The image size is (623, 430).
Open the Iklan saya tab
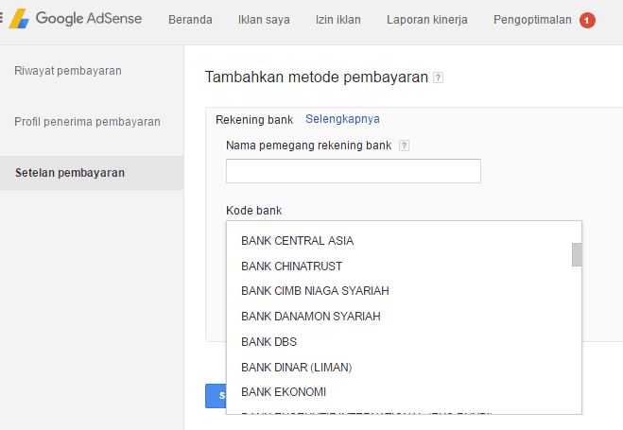[264, 20]
